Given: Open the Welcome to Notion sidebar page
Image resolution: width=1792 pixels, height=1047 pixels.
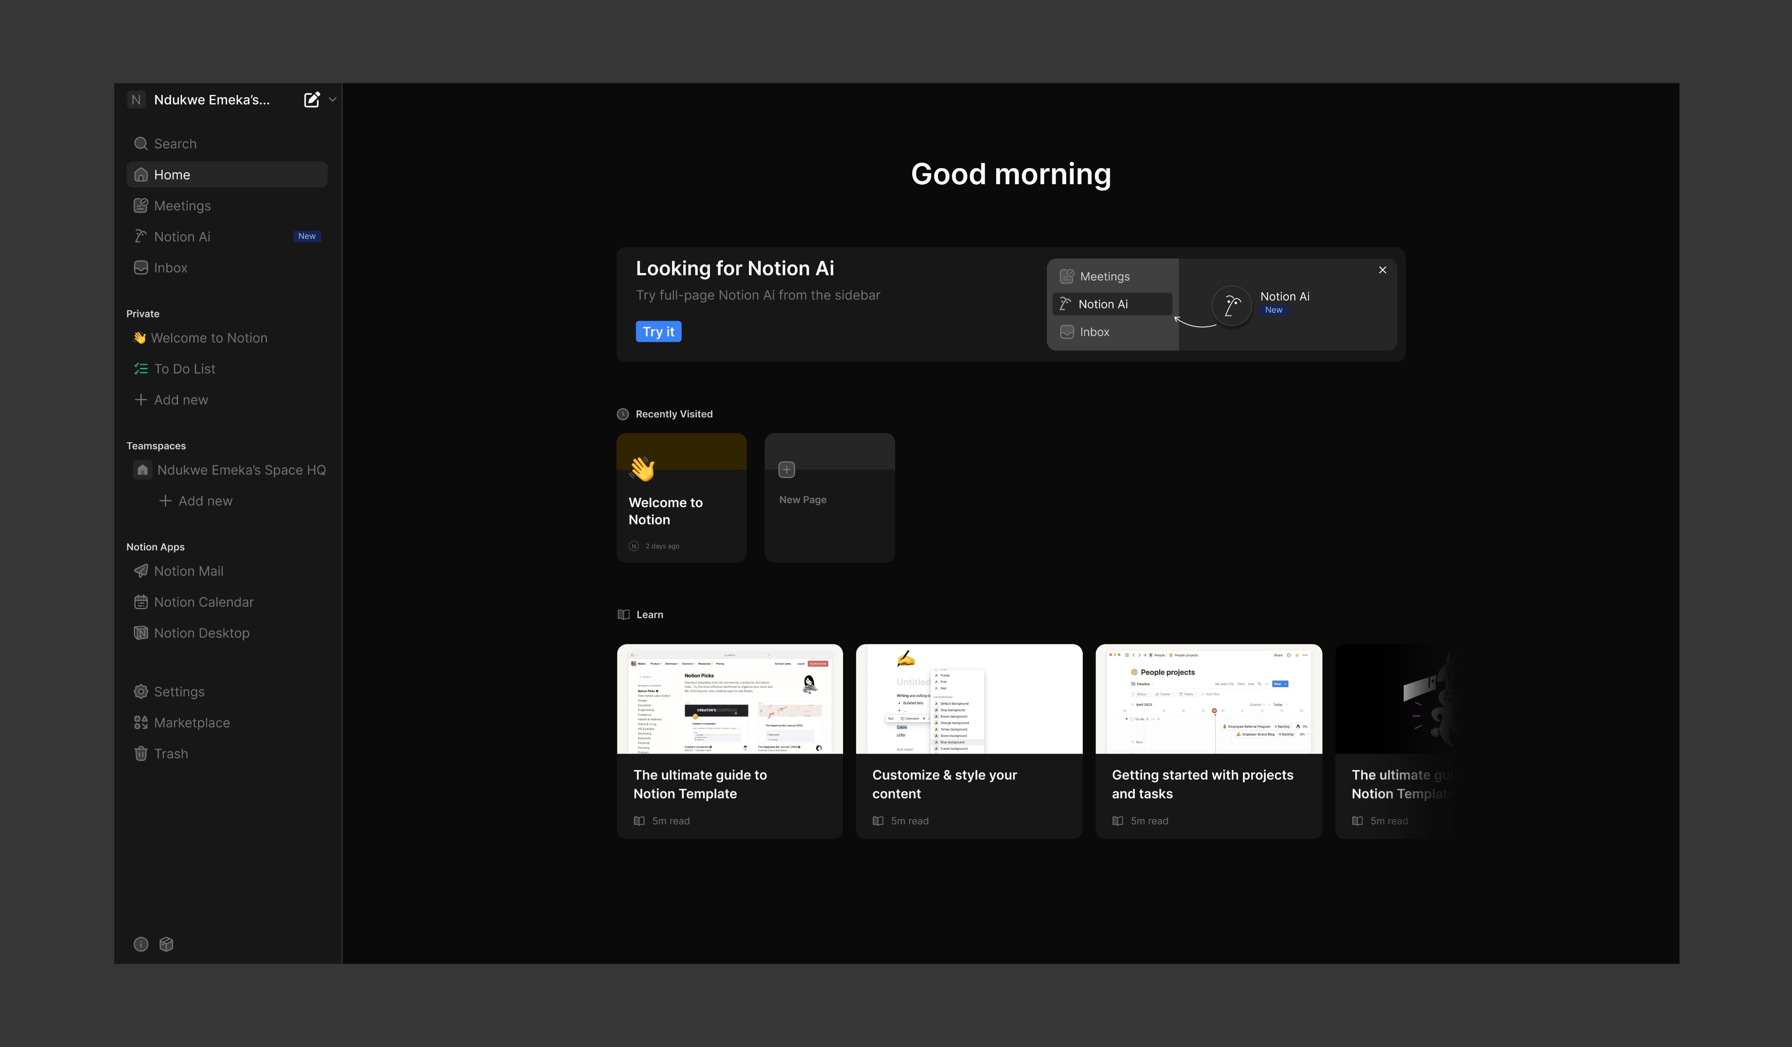Looking at the screenshot, I should tap(208, 338).
